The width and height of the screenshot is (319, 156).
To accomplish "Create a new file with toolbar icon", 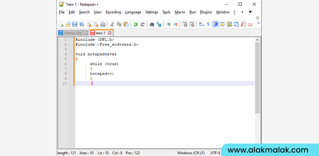I will tap(61, 24).
